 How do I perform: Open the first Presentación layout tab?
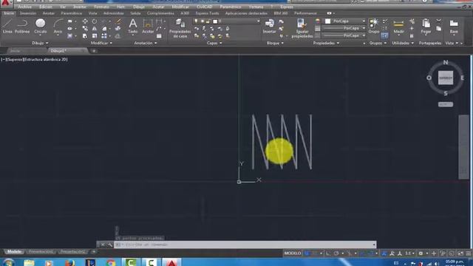[x=41, y=251]
